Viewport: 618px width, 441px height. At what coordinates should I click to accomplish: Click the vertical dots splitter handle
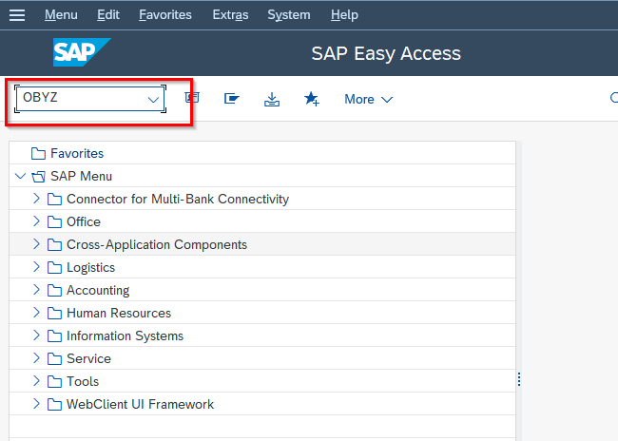519,379
